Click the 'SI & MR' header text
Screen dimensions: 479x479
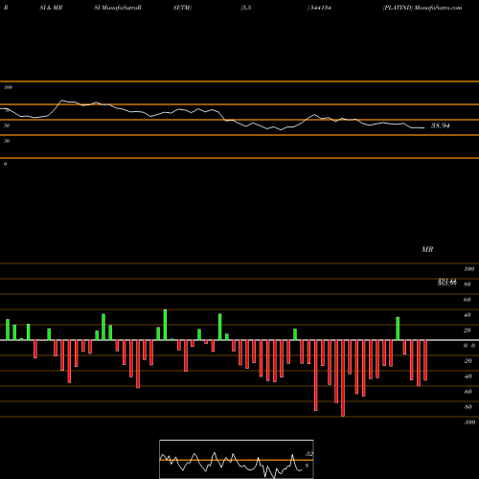click(51, 8)
